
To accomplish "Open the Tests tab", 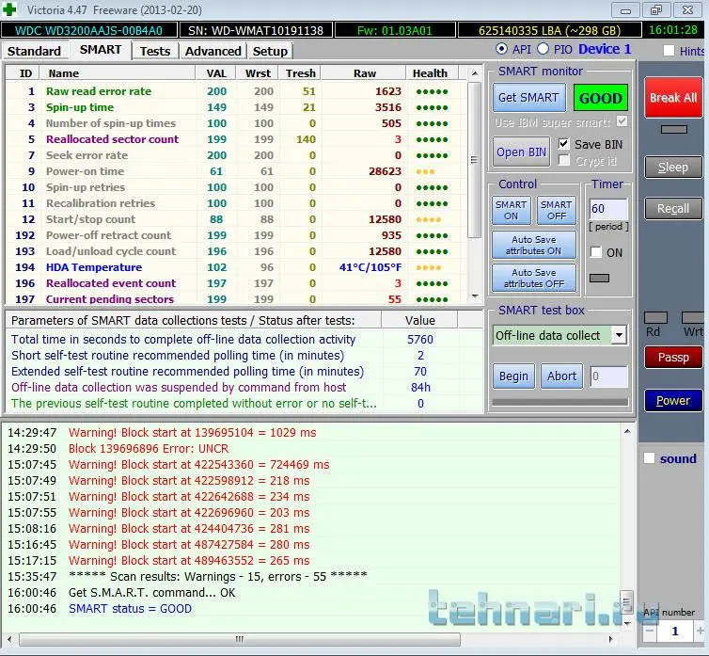I will pyautogui.click(x=154, y=51).
